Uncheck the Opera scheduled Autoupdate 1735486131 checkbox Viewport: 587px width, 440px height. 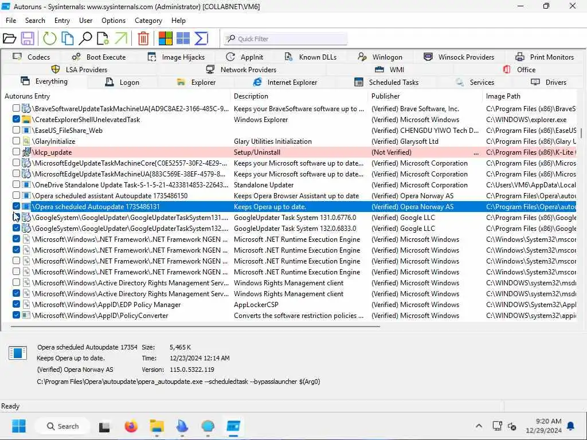coord(16,206)
